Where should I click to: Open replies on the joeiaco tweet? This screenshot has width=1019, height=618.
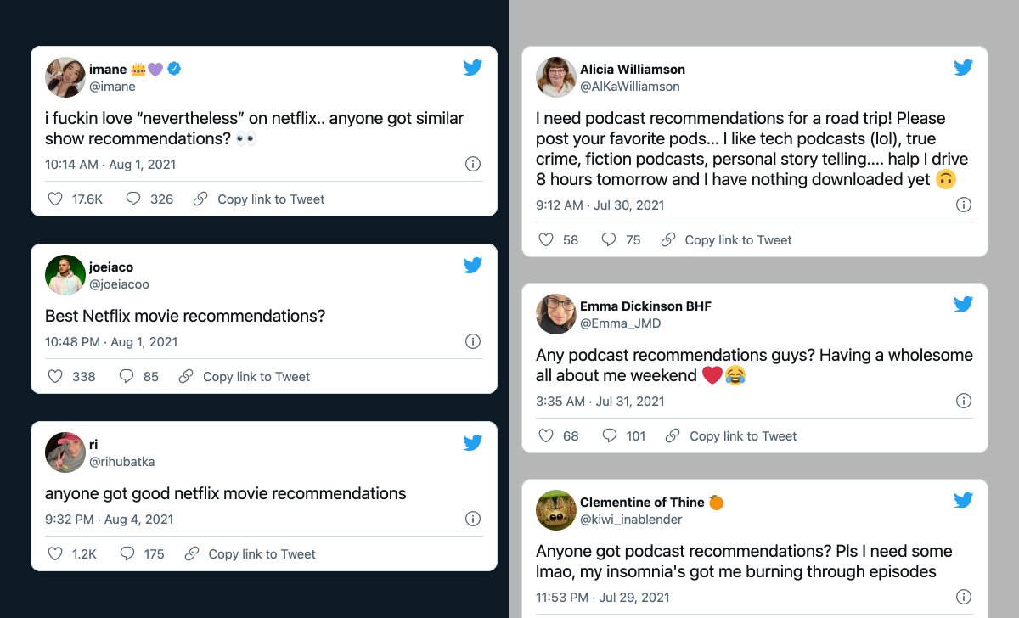[x=127, y=377]
